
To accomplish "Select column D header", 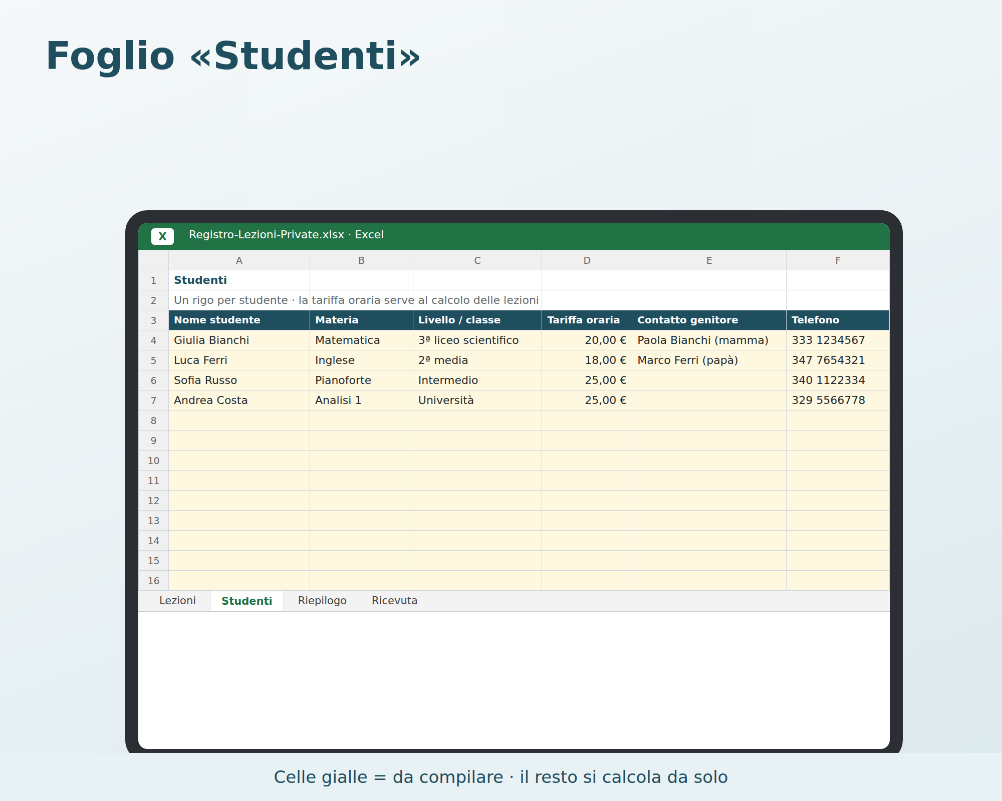I will [x=587, y=260].
